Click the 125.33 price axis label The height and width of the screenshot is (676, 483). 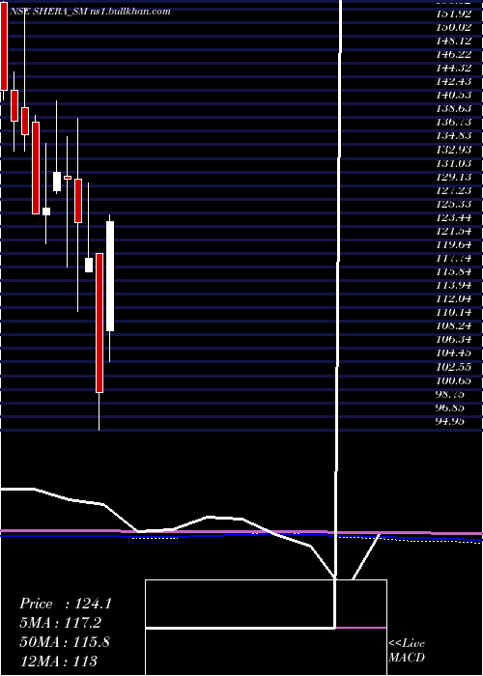click(453, 204)
